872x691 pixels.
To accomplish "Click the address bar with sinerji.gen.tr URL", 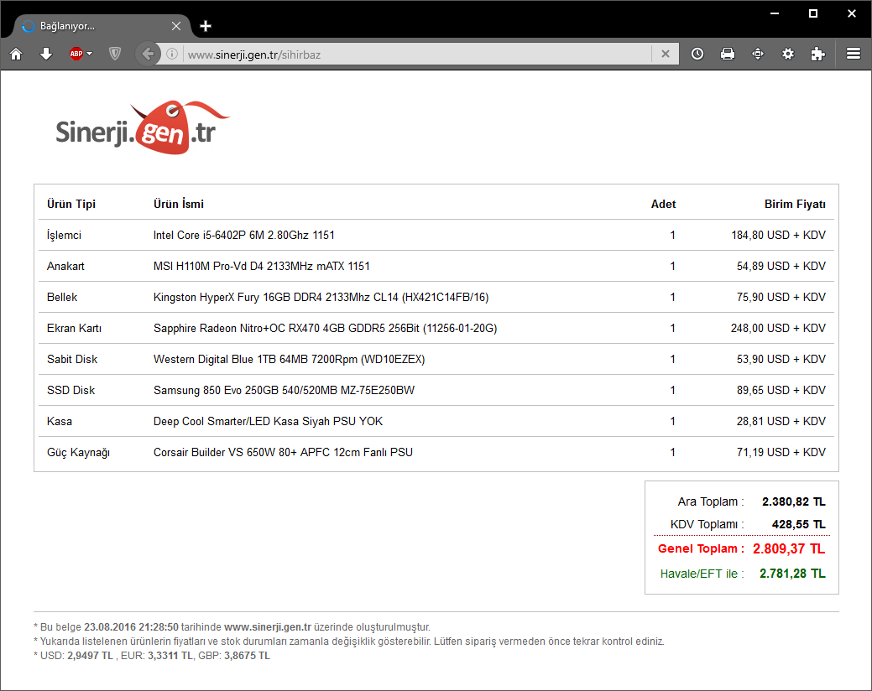I will pos(411,54).
